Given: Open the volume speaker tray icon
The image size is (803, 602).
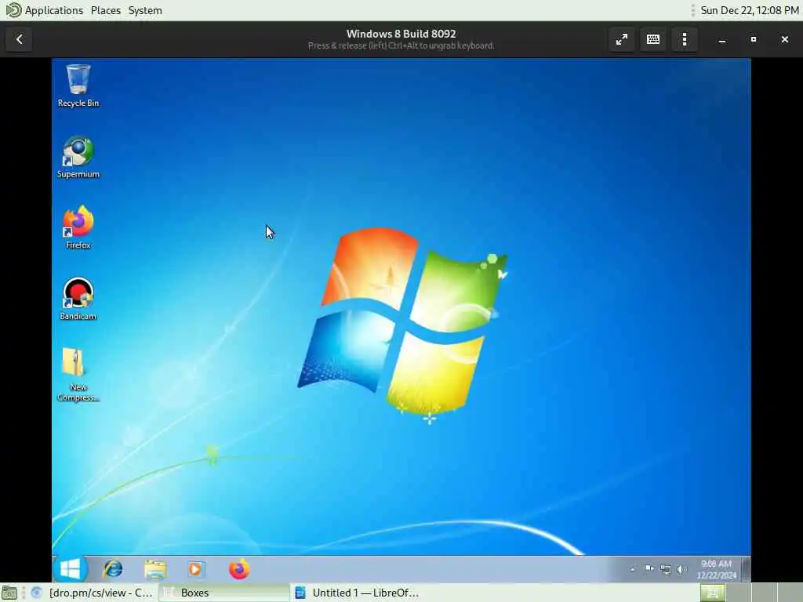Looking at the screenshot, I should [x=681, y=569].
